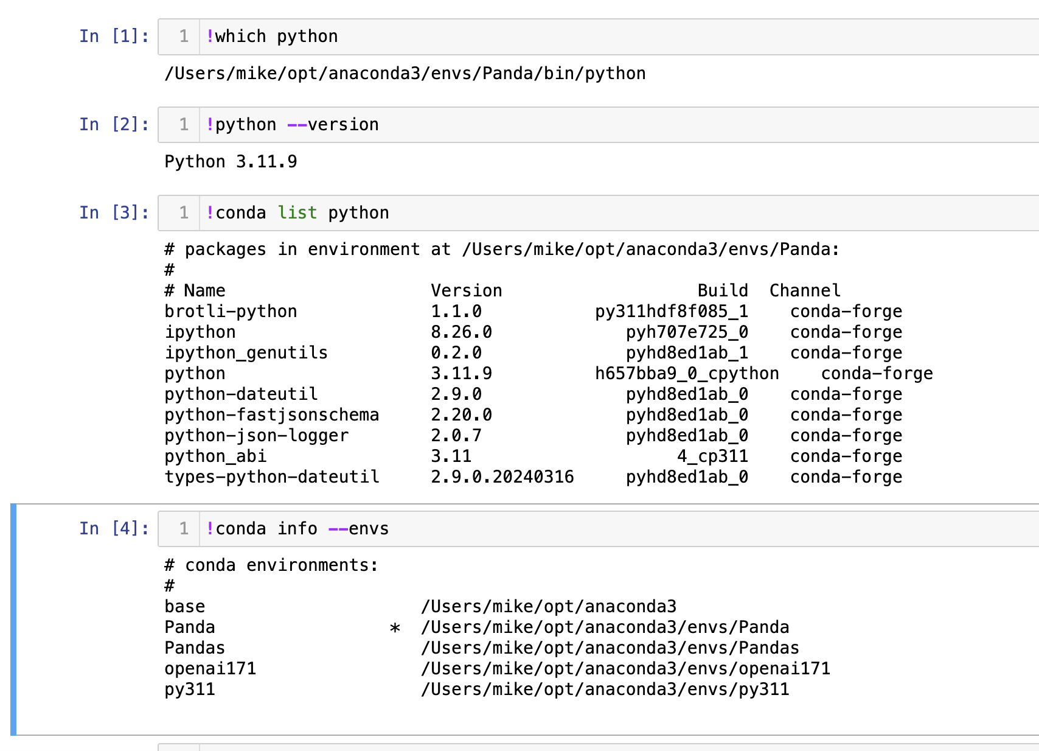Viewport: 1039px width, 751px height.
Task: Click the 'Pandas' environment name
Action: coord(195,648)
